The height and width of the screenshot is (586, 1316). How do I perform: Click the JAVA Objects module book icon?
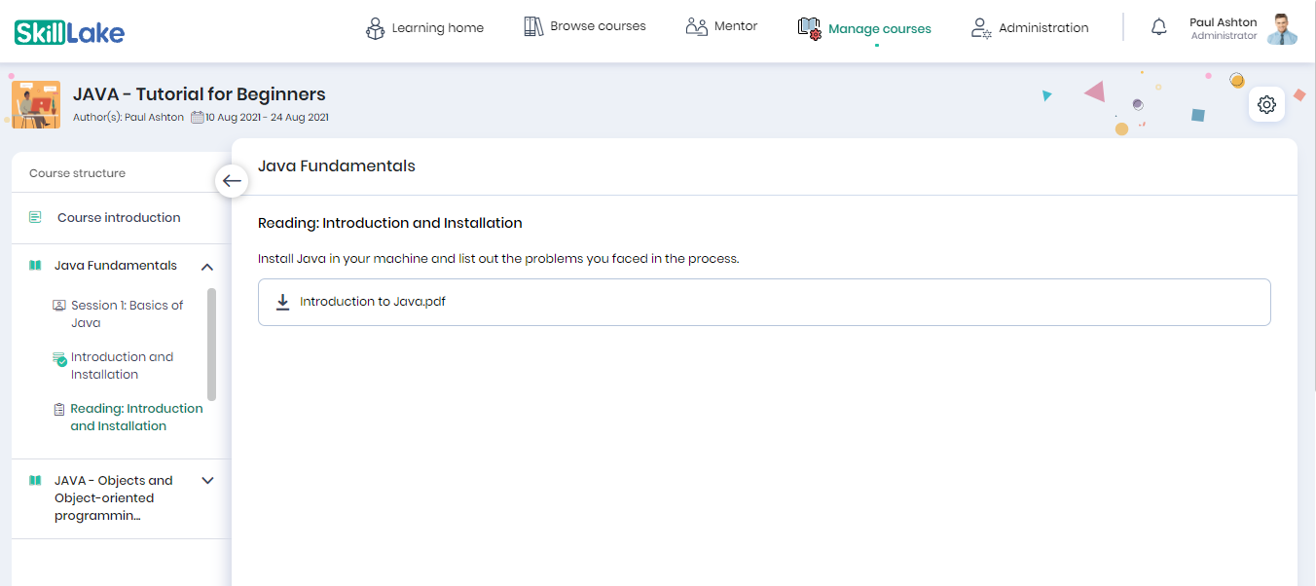pos(35,480)
